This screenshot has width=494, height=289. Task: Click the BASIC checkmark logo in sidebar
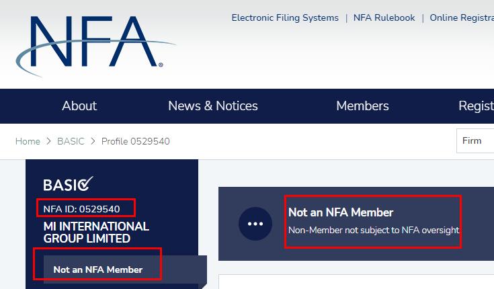tap(69, 184)
